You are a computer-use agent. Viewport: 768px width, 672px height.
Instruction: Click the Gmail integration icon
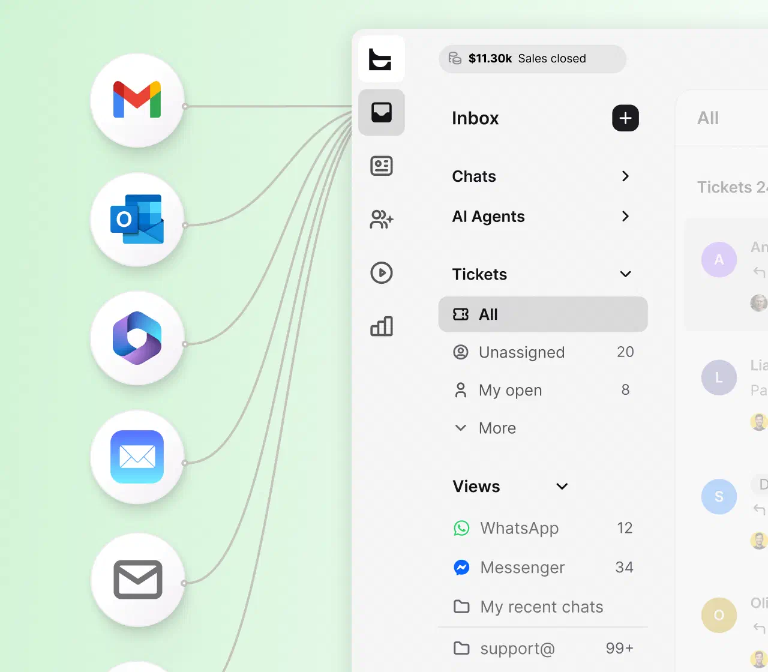(x=137, y=100)
